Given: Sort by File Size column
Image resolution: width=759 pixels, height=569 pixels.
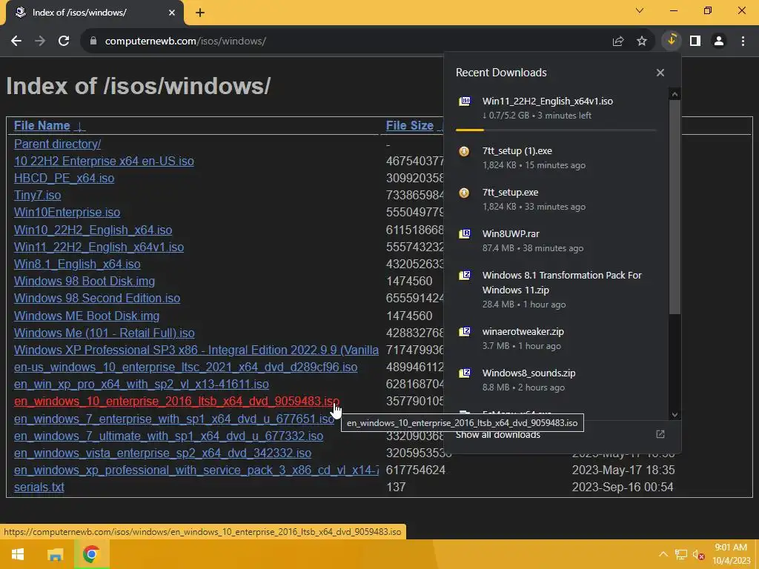Looking at the screenshot, I should coord(409,126).
